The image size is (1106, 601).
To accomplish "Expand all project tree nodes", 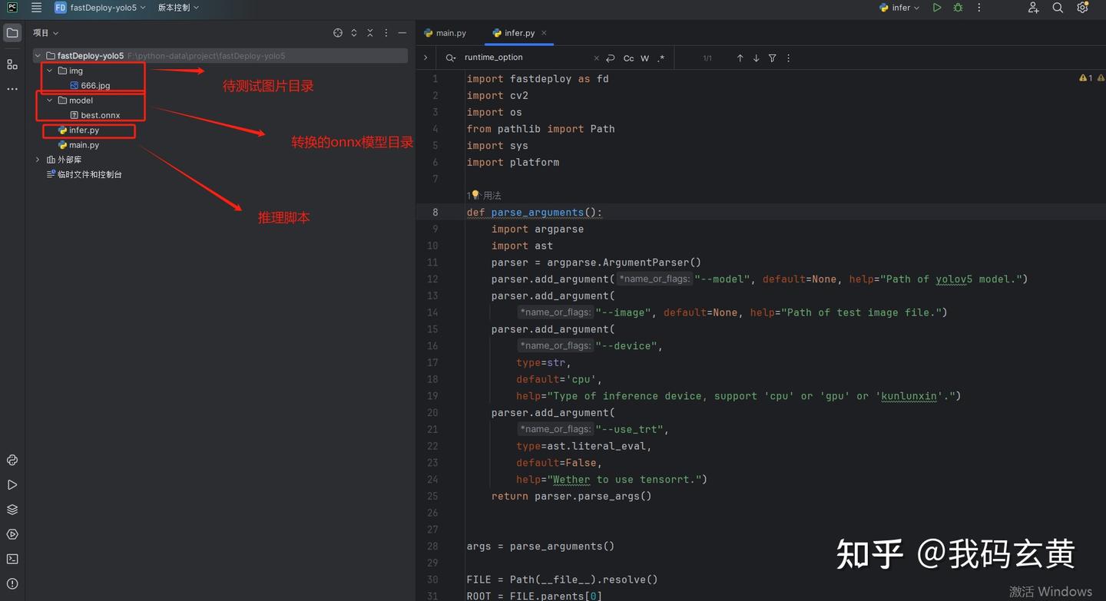I will coord(354,33).
